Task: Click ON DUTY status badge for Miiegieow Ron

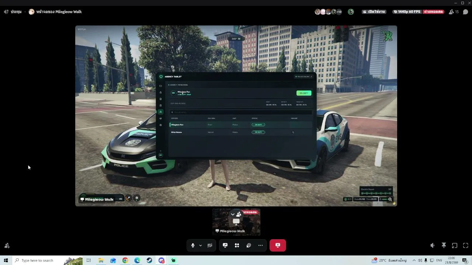Action: [258, 125]
